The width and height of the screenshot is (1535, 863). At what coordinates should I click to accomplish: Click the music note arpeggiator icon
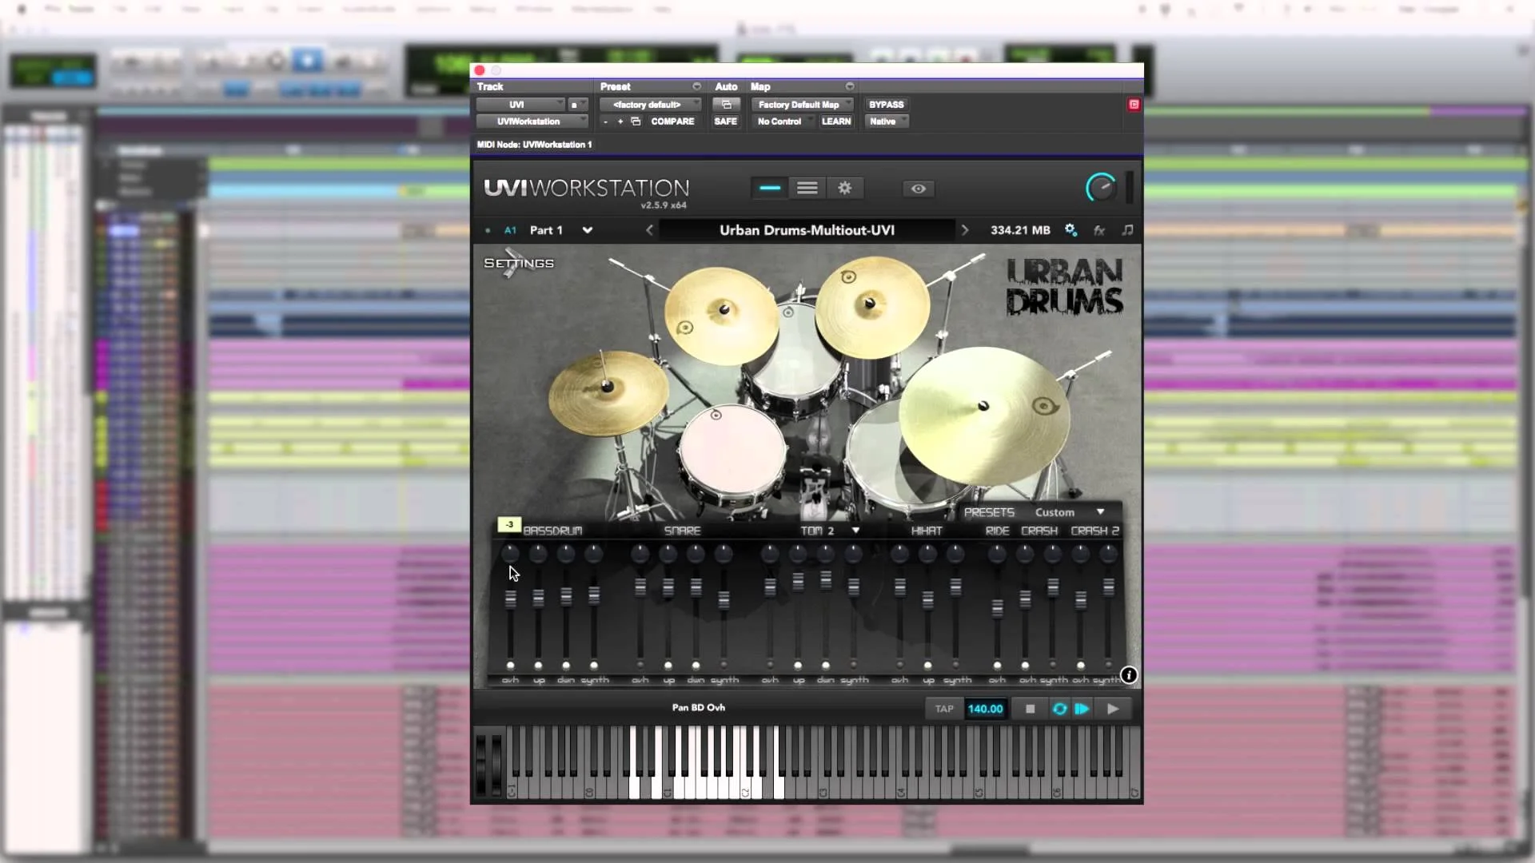1127,230
